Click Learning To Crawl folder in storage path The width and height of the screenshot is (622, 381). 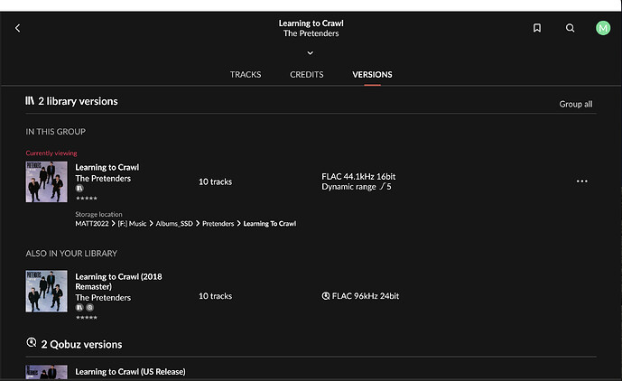[270, 224]
